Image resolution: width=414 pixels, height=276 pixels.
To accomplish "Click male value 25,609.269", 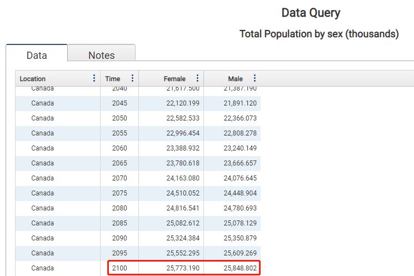I will coord(240,253).
